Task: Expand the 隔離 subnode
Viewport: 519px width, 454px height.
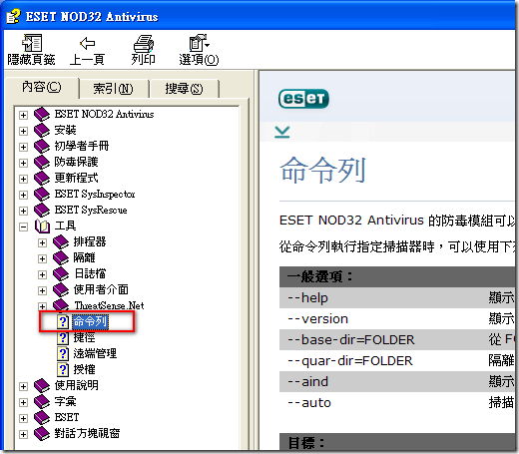Action: pyautogui.click(x=42, y=258)
